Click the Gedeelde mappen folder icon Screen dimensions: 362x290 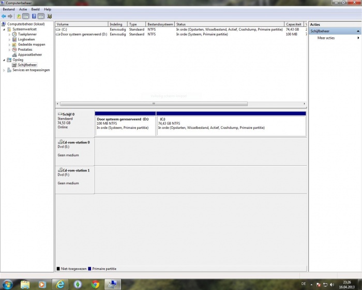(x=14, y=45)
